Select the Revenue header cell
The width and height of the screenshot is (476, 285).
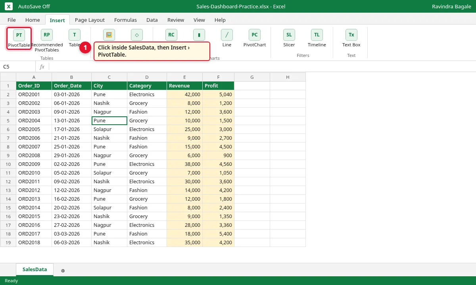click(x=184, y=85)
